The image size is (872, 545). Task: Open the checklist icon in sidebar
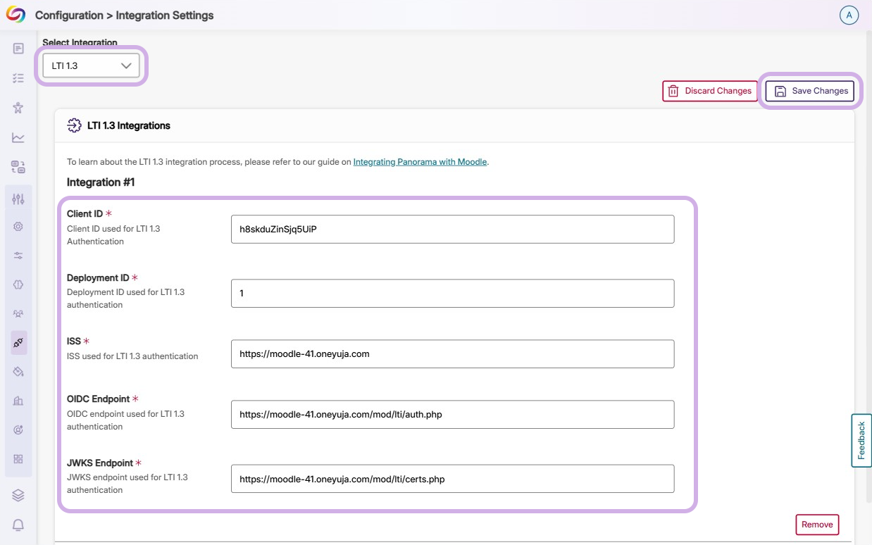point(18,78)
